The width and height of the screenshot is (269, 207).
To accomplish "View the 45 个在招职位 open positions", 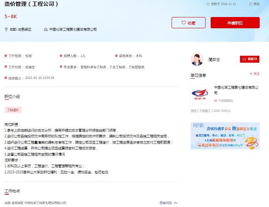I will tap(223, 101).
